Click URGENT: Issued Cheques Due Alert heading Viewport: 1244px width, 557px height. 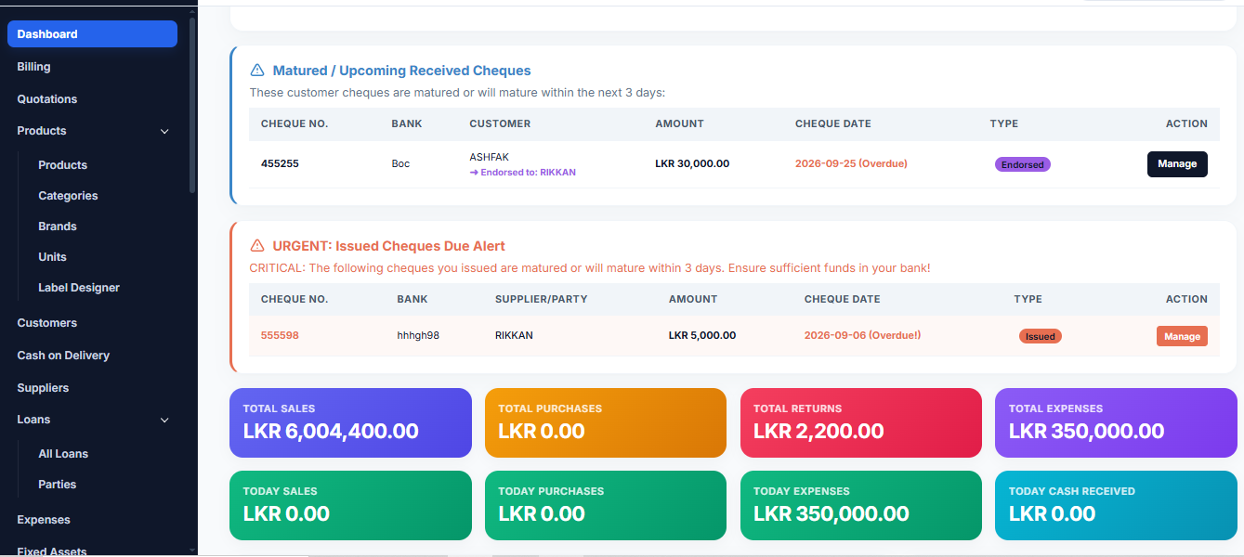388,246
